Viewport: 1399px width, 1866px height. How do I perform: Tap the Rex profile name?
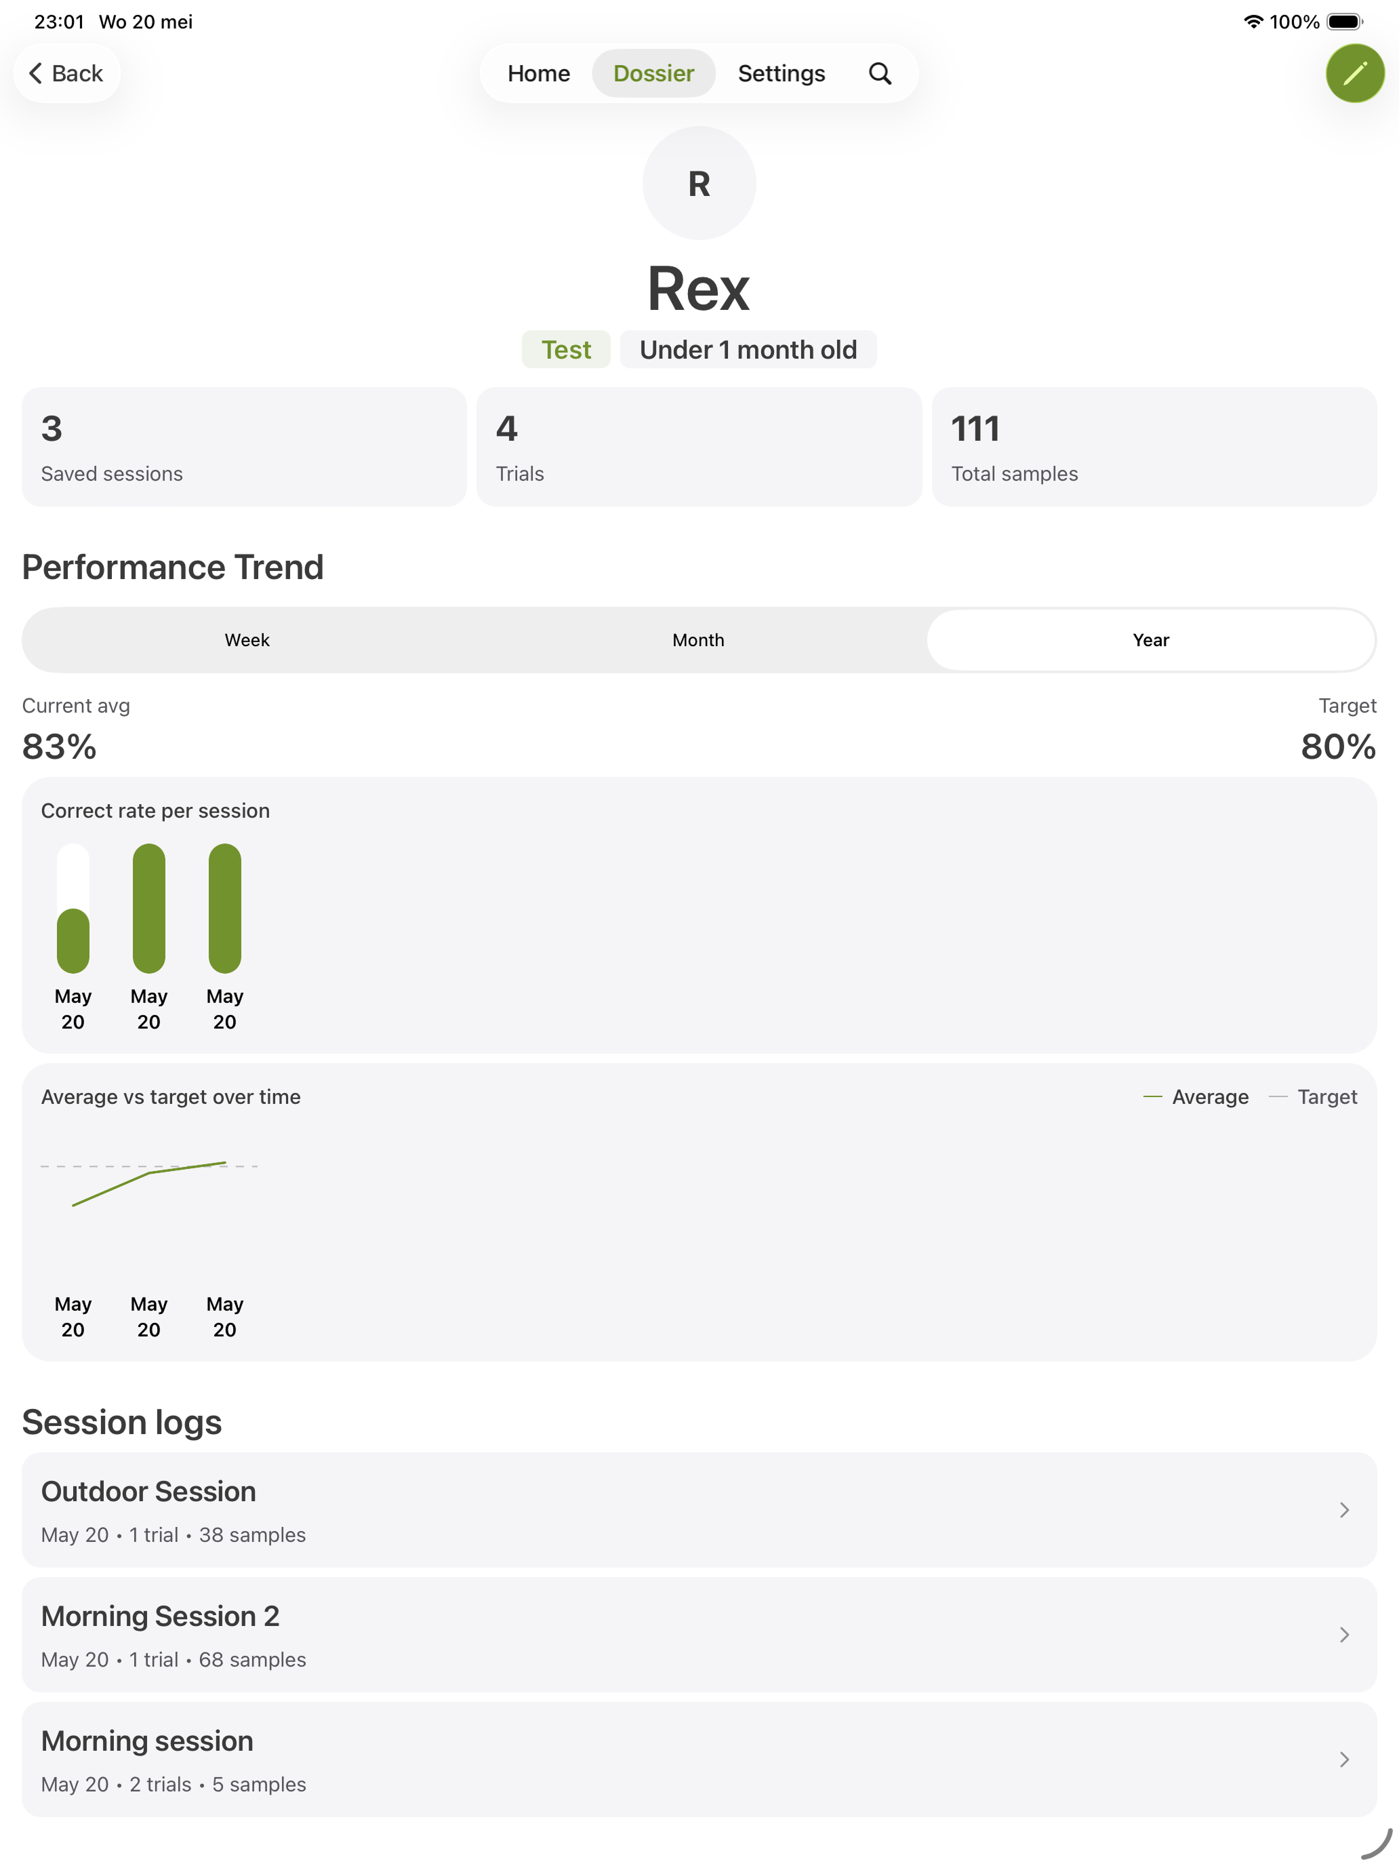[x=698, y=288]
